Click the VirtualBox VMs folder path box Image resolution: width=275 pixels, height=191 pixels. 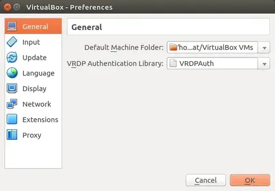tap(212, 47)
